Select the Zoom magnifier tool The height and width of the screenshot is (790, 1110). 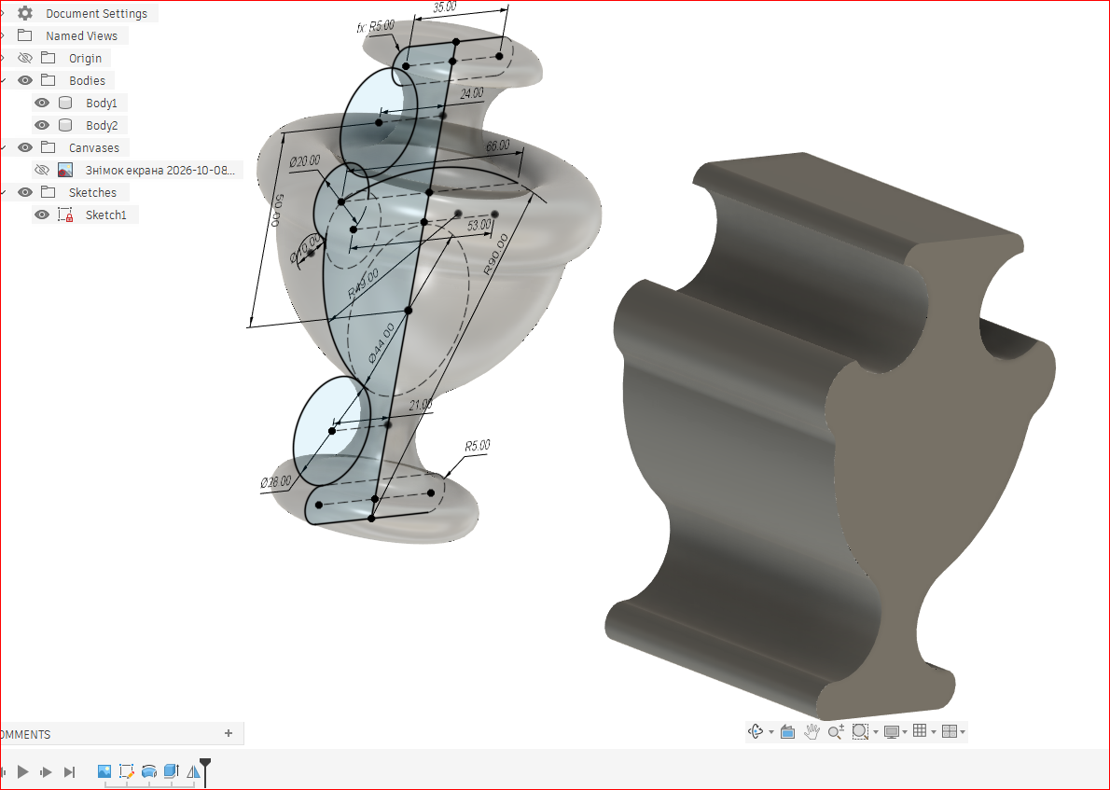pyautogui.click(x=836, y=731)
